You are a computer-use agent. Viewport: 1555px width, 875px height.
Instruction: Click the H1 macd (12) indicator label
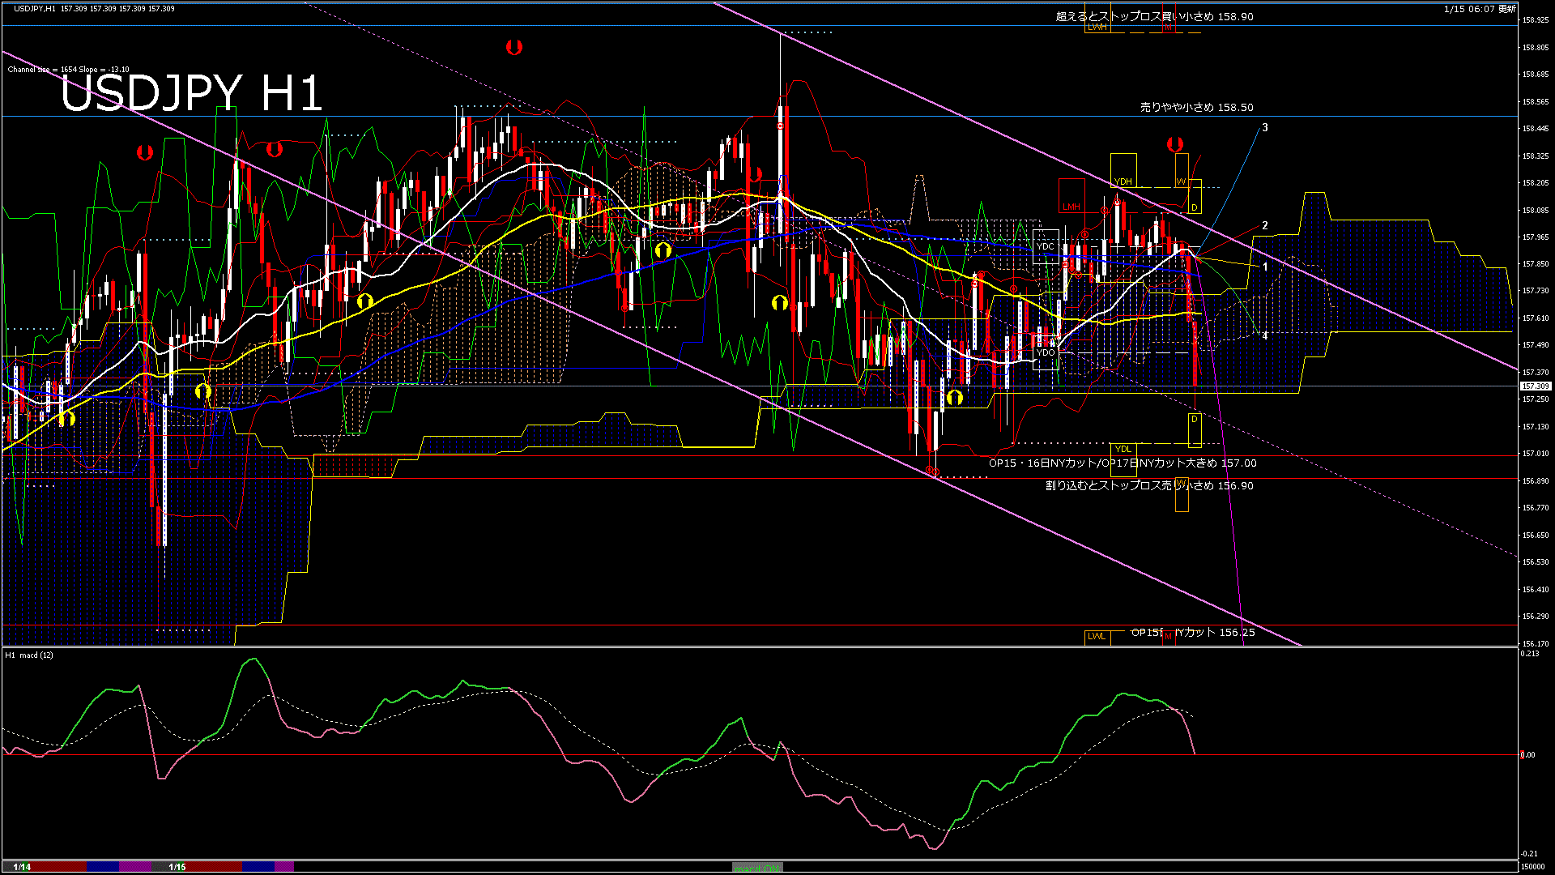(x=29, y=655)
